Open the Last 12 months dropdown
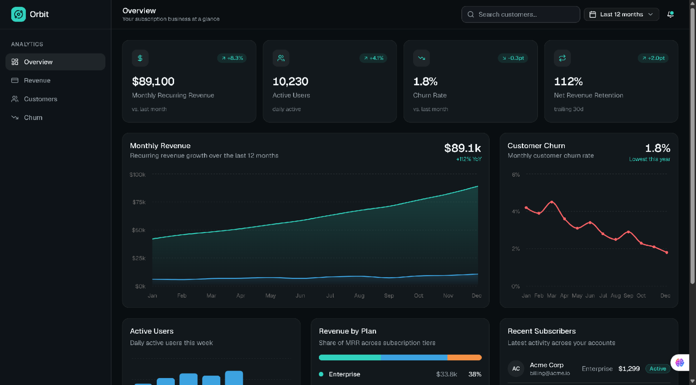 (x=621, y=14)
